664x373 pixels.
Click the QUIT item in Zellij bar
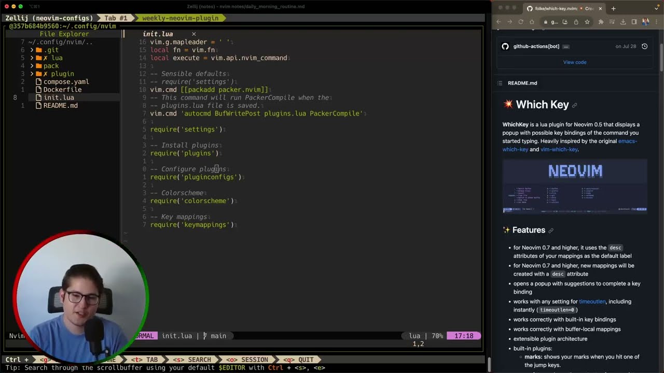[299, 360]
